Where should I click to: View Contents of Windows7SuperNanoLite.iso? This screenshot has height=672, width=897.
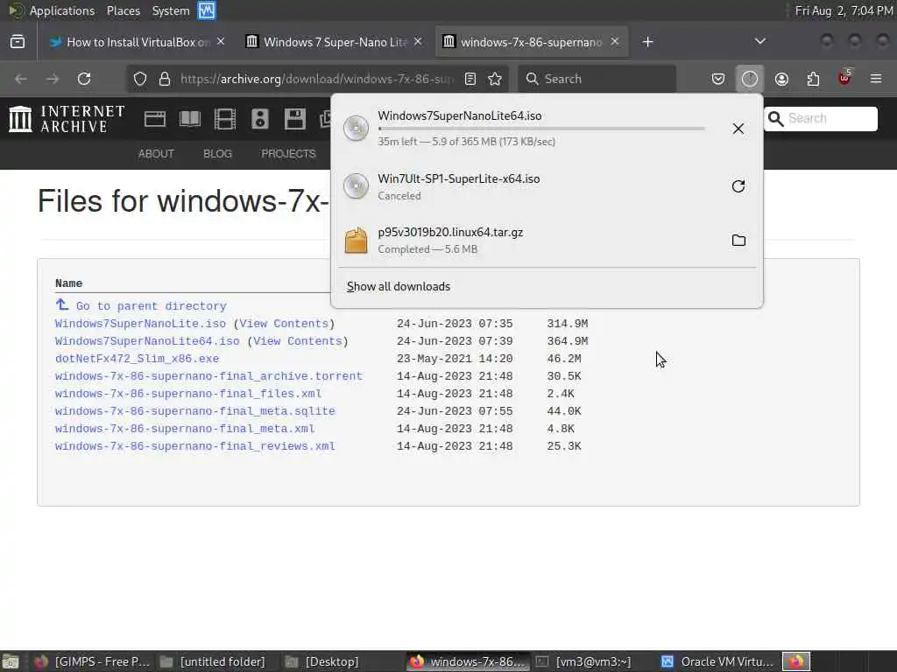[x=284, y=324]
